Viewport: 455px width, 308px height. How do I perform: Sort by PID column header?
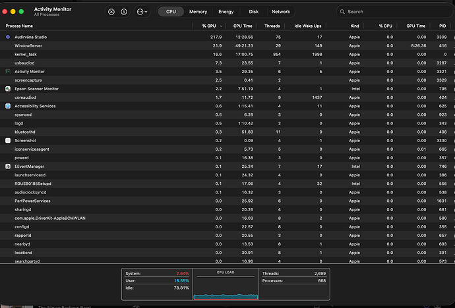point(442,26)
